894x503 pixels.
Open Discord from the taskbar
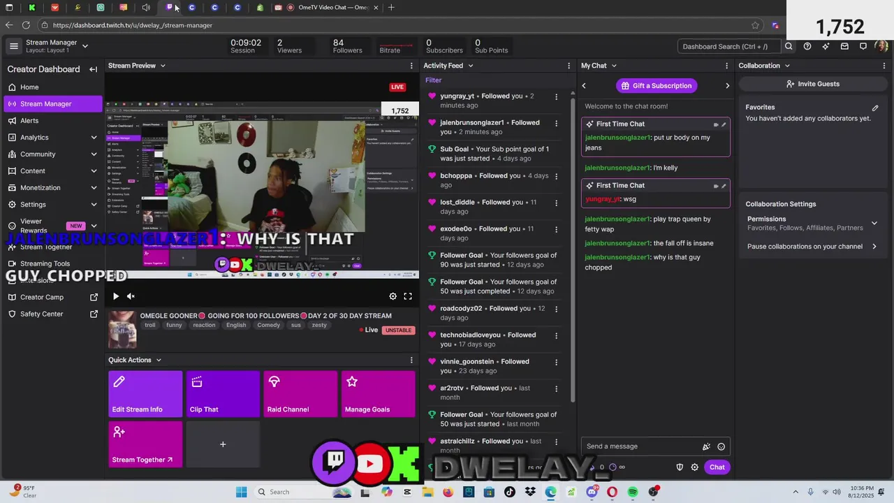tap(592, 492)
